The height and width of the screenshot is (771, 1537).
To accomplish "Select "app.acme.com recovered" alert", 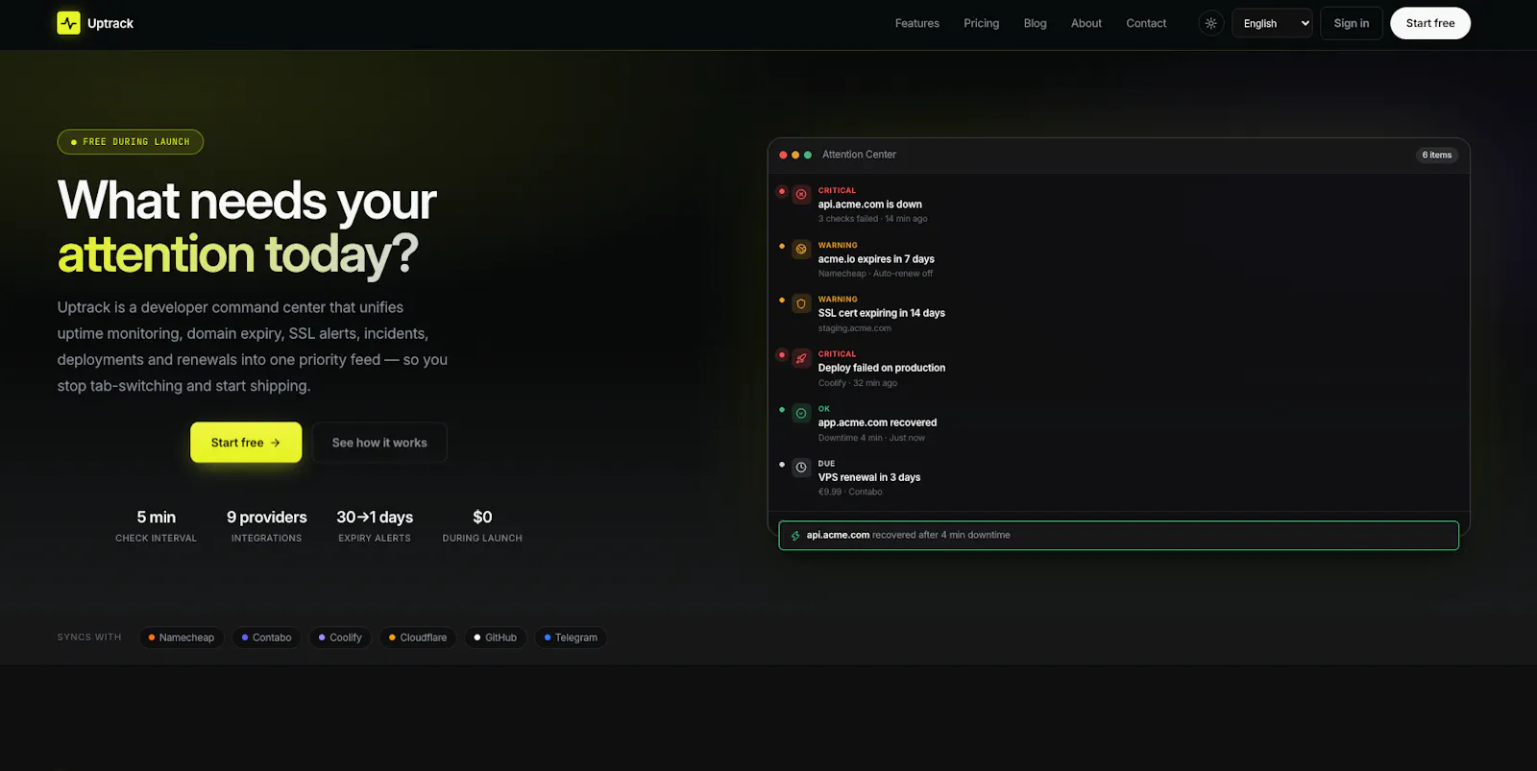I will pyautogui.click(x=877, y=422).
